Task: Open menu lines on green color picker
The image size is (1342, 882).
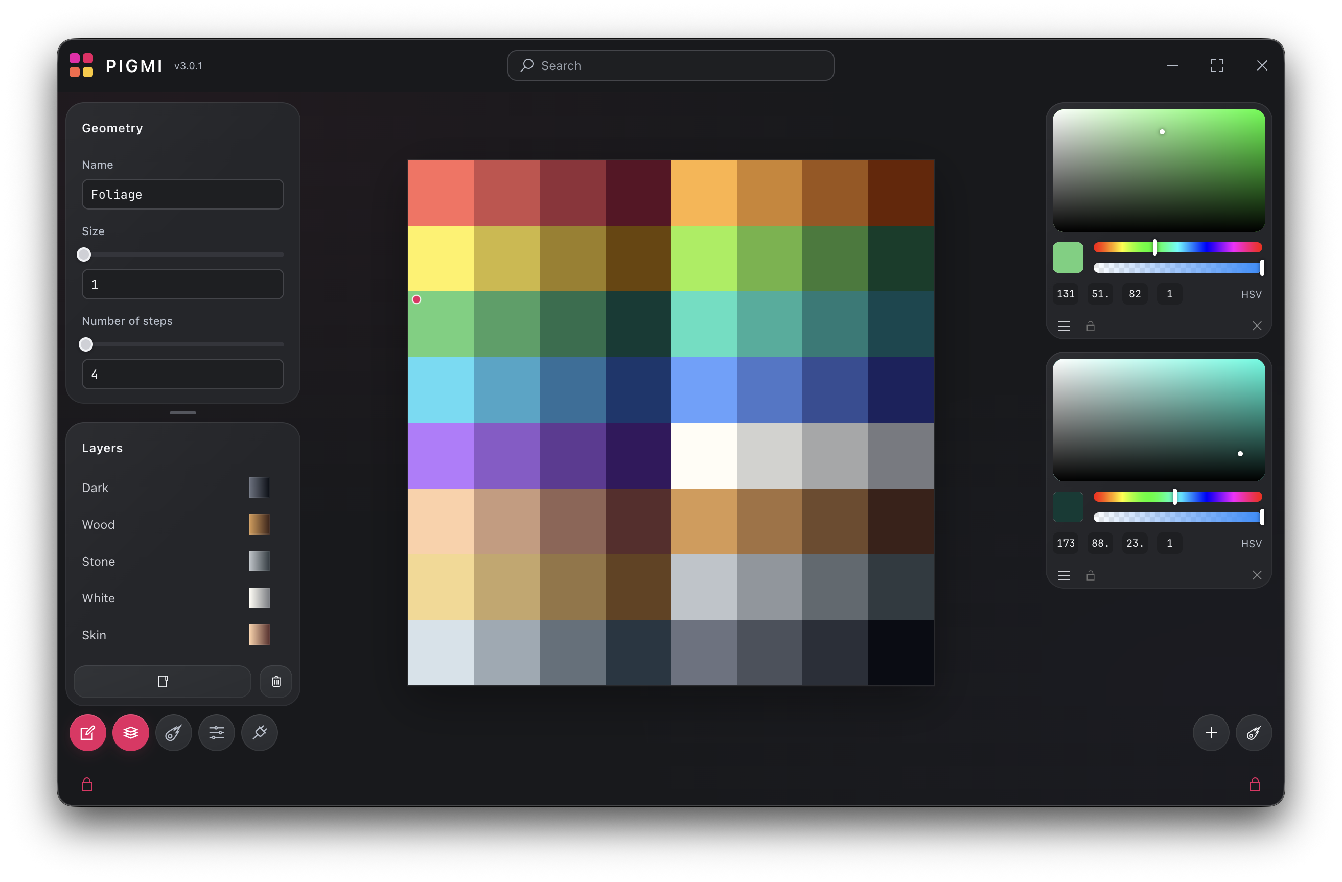Action: [x=1063, y=326]
